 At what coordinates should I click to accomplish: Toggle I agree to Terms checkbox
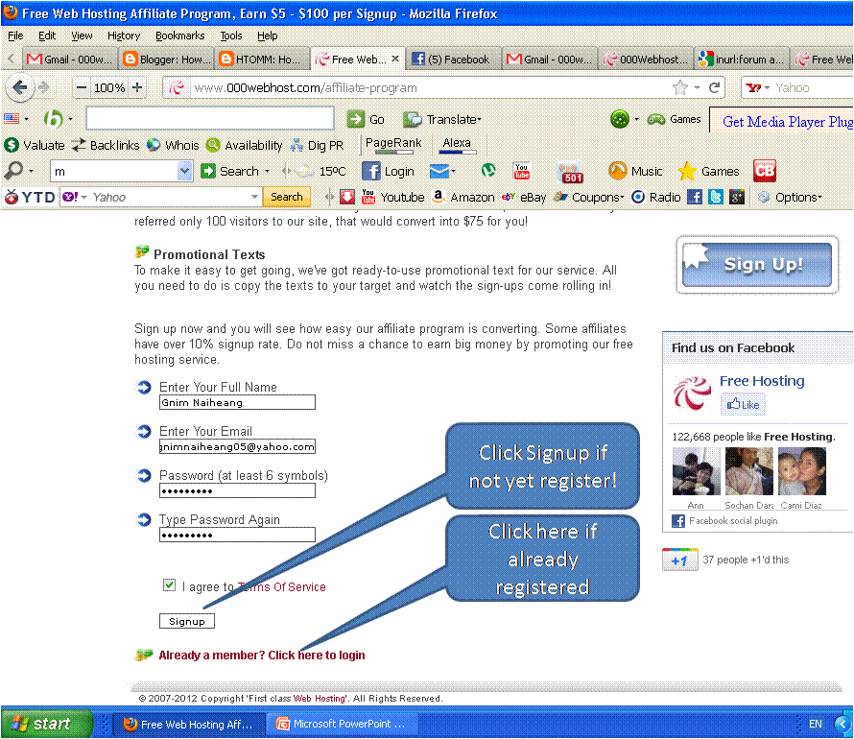pyautogui.click(x=170, y=585)
